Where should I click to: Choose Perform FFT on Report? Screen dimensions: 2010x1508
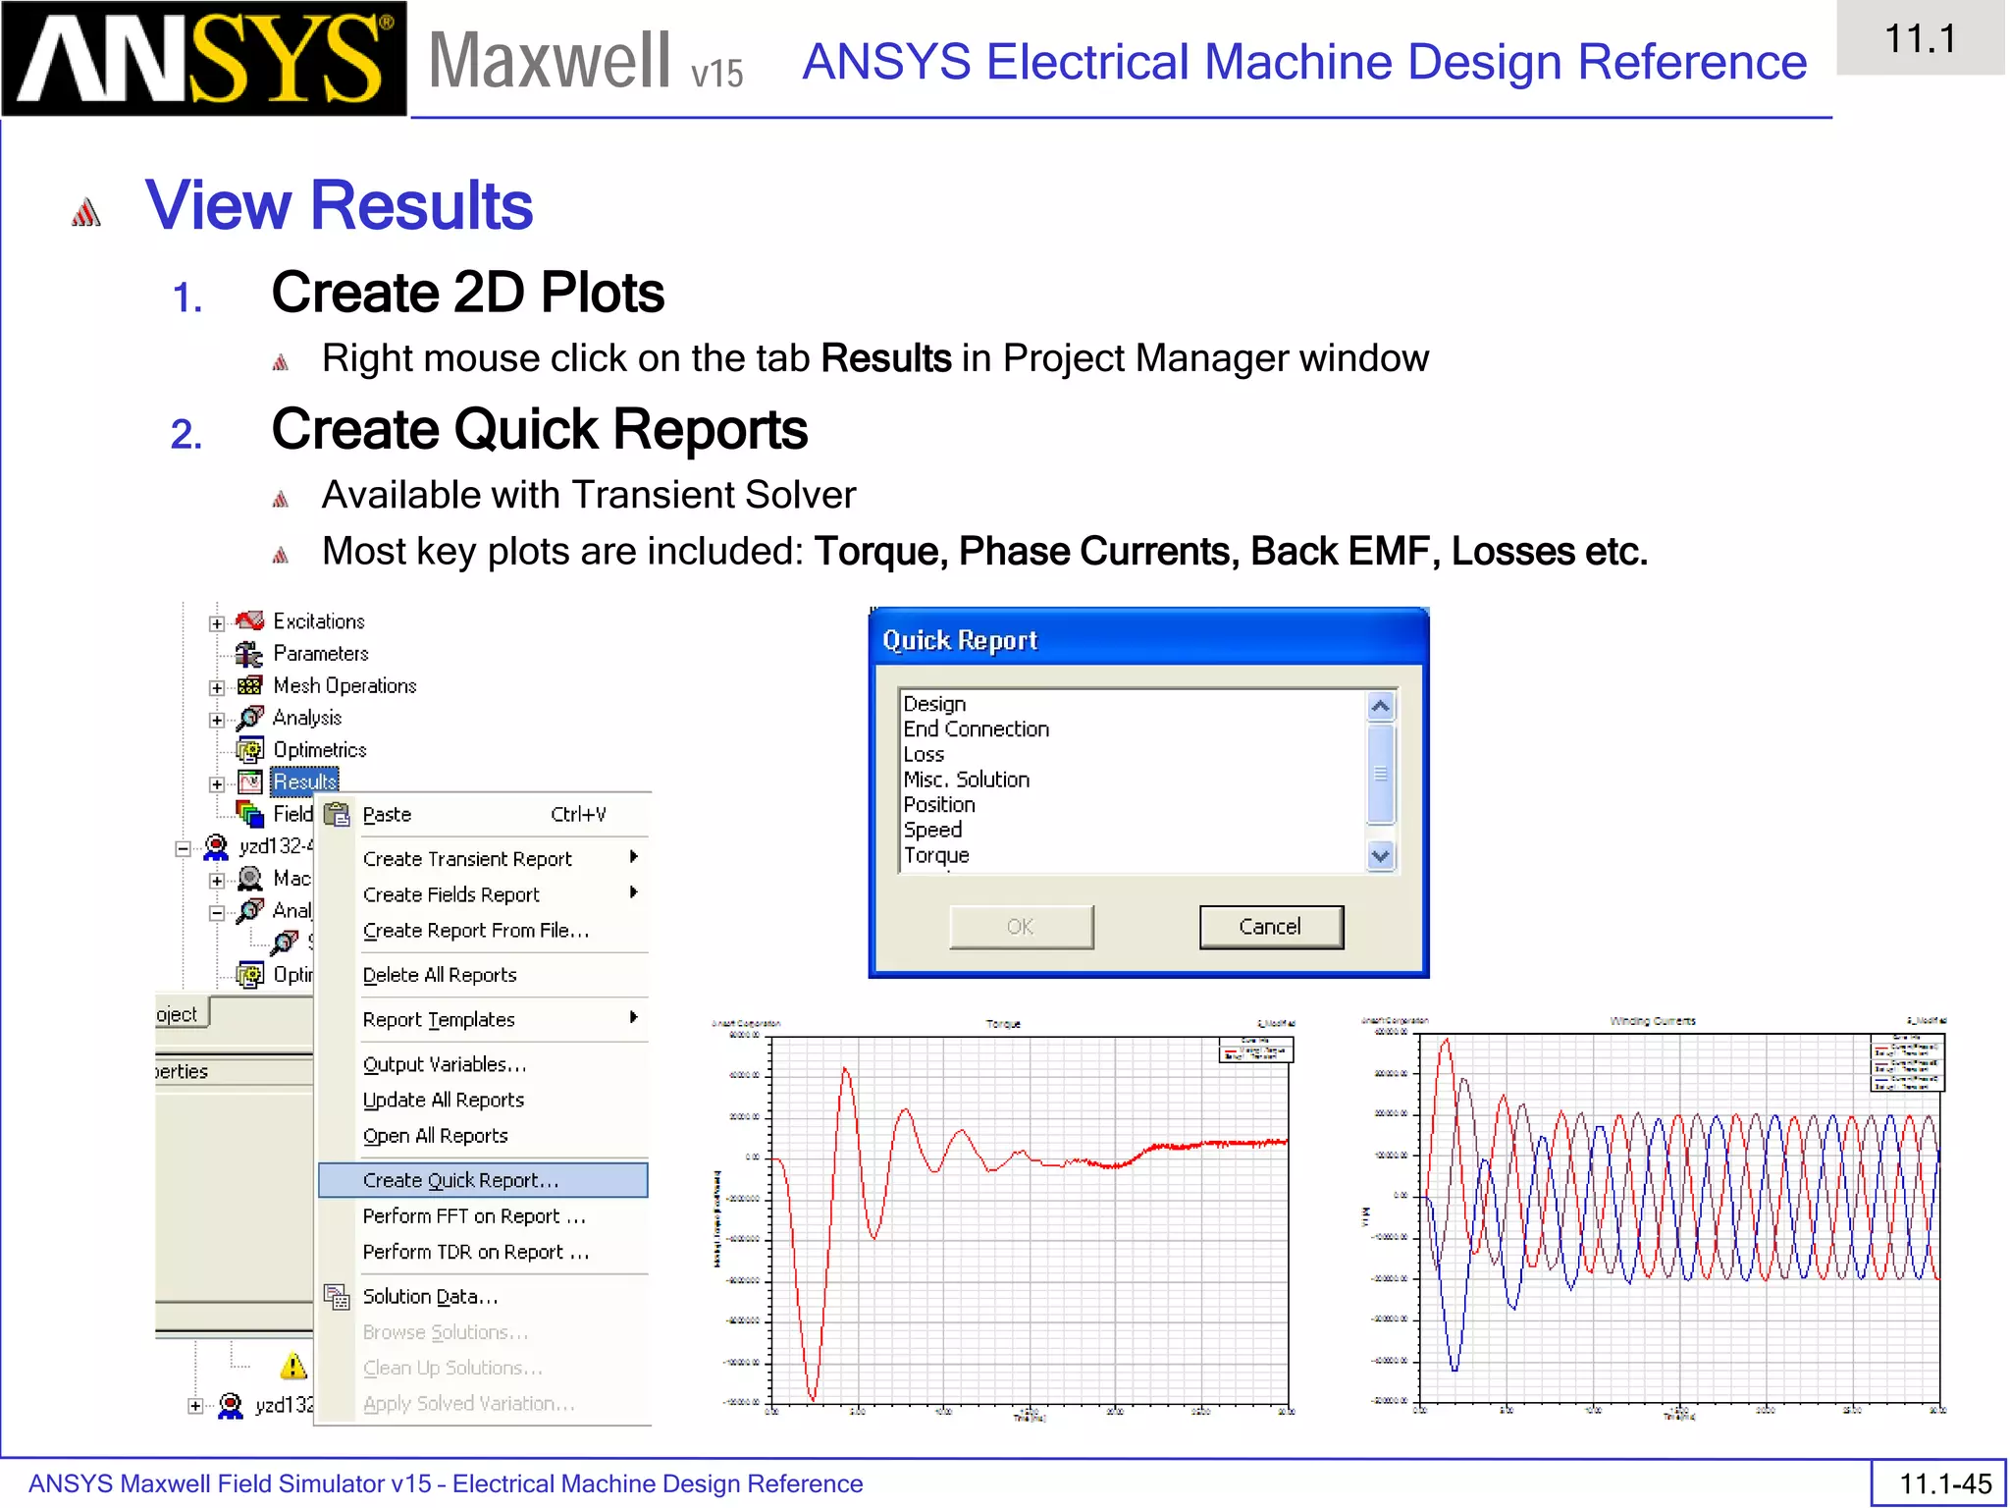pos(483,1215)
